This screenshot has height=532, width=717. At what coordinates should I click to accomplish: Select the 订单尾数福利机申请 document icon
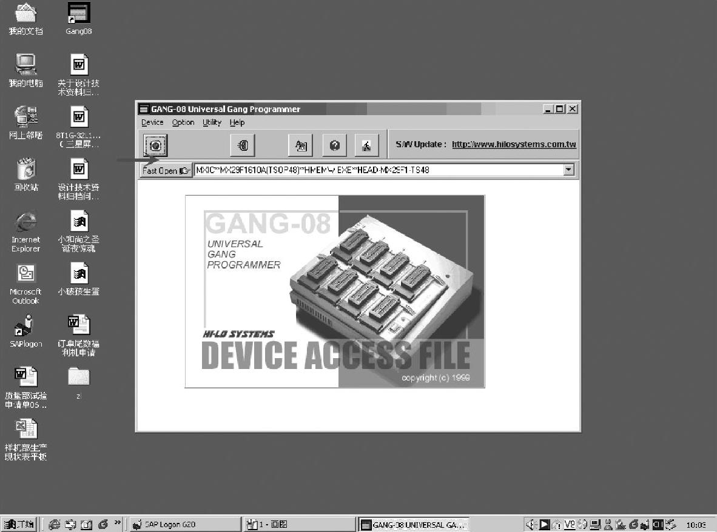78,335
